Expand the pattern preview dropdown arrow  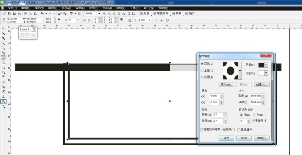click(240, 70)
